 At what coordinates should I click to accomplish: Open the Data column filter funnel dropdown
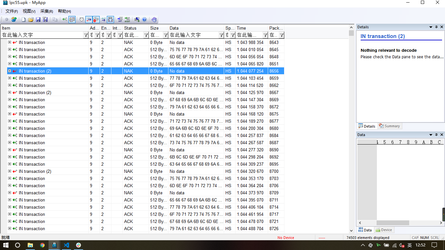(x=221, y=35)
